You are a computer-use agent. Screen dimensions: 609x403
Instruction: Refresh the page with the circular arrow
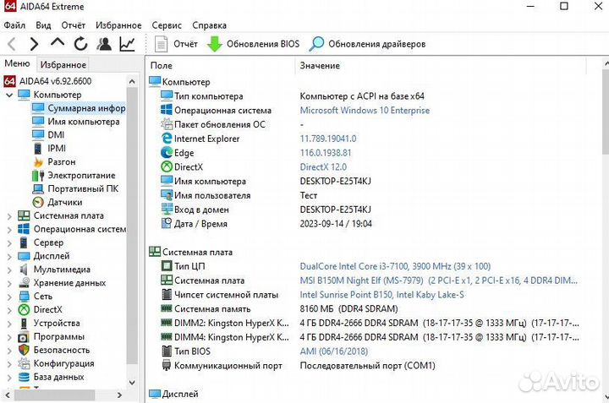tap(81, 44)
